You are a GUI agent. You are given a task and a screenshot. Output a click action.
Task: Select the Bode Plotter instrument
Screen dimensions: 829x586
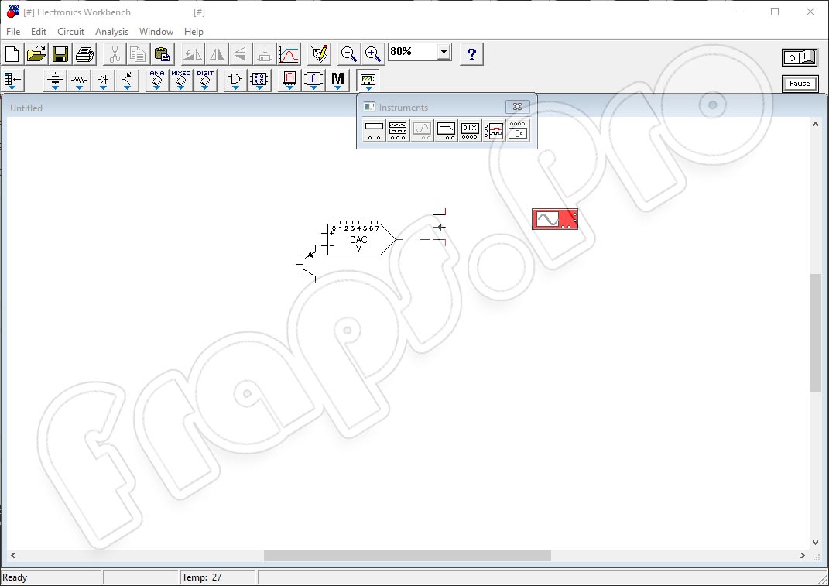coord(447,130)
